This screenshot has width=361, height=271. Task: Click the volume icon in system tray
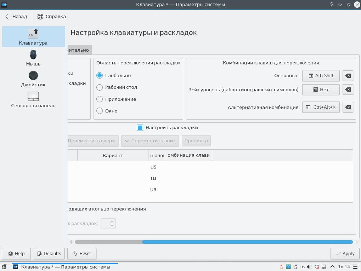309,267
